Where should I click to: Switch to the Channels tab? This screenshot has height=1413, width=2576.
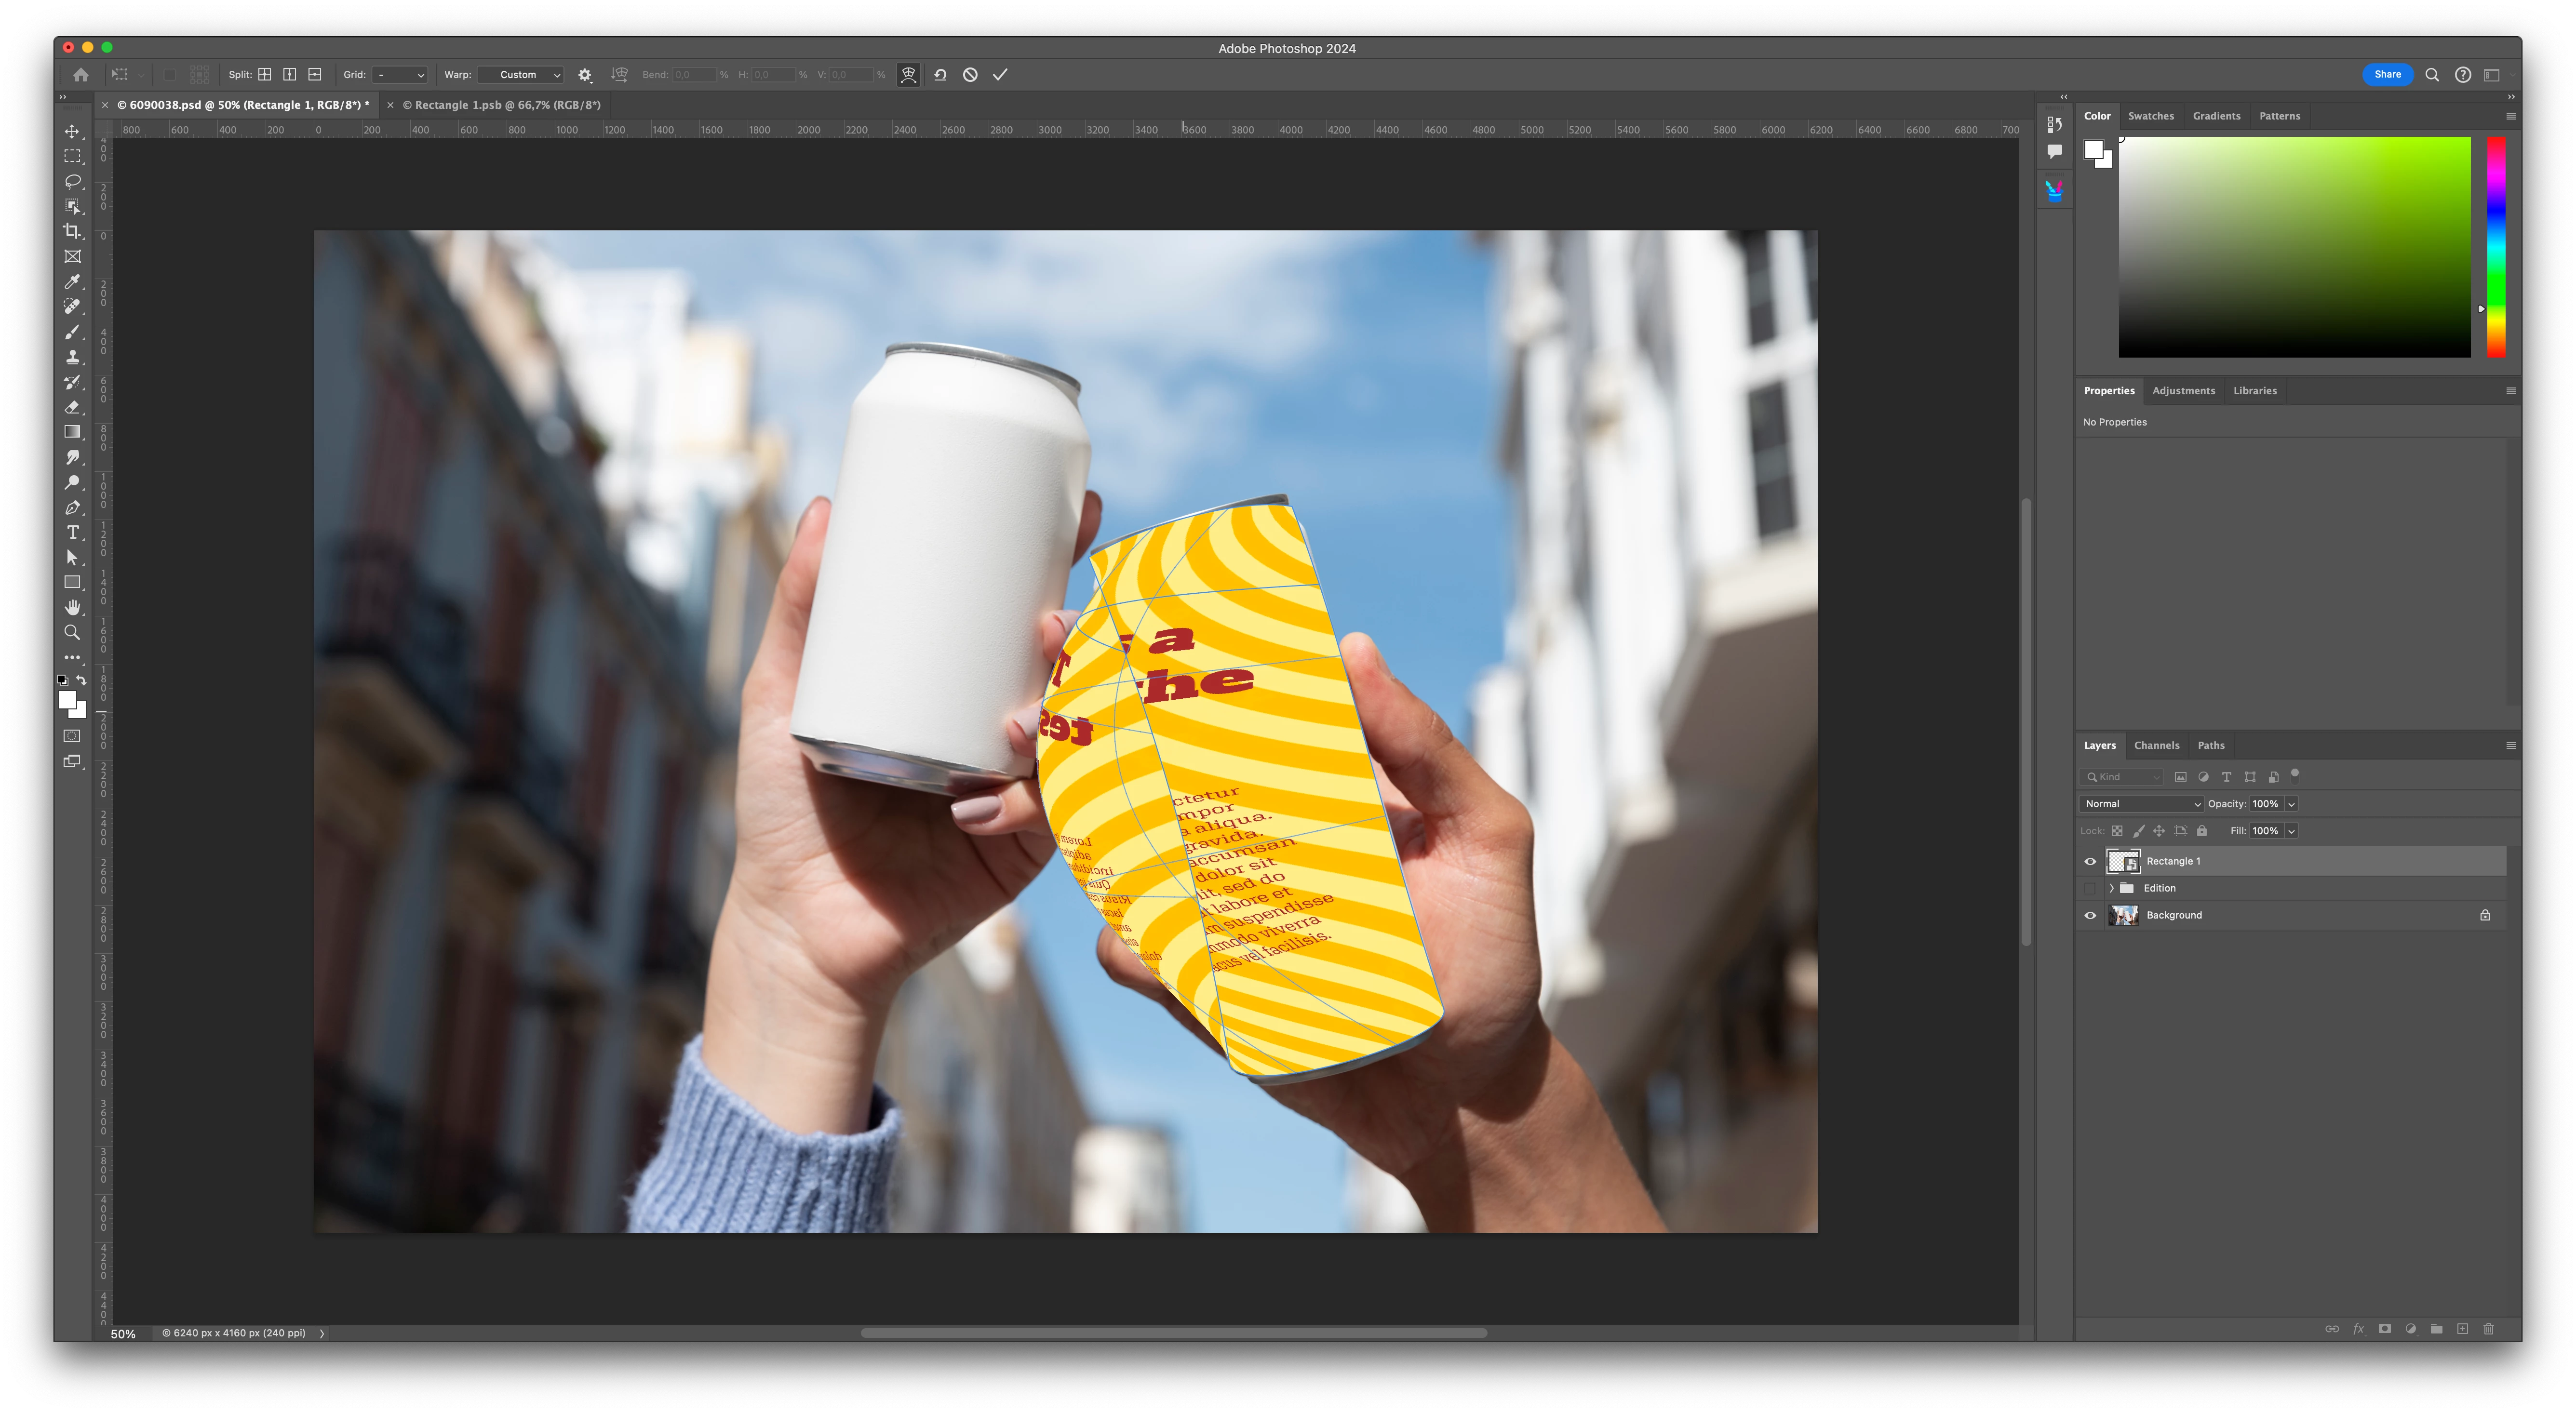(x=2156, y=745)
